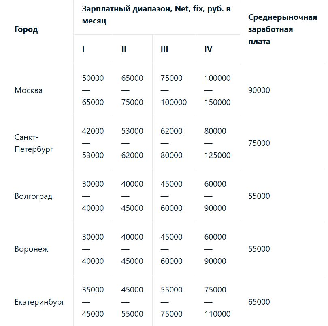The width and height of the screenshot is (328, 326).
Task: Click column header I
Action: (83, 49)
